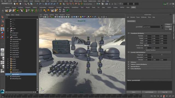Toggle Snap to view planes magnet
175x98 pixels.
point(79,4)
